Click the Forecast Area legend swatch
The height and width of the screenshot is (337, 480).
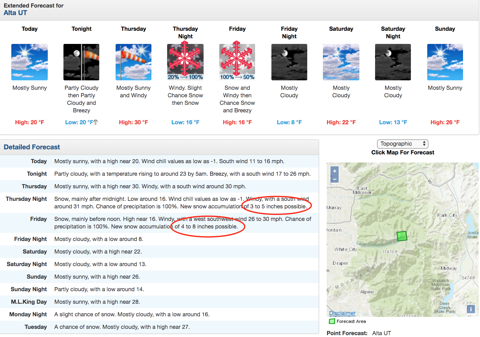coord(332,321)
